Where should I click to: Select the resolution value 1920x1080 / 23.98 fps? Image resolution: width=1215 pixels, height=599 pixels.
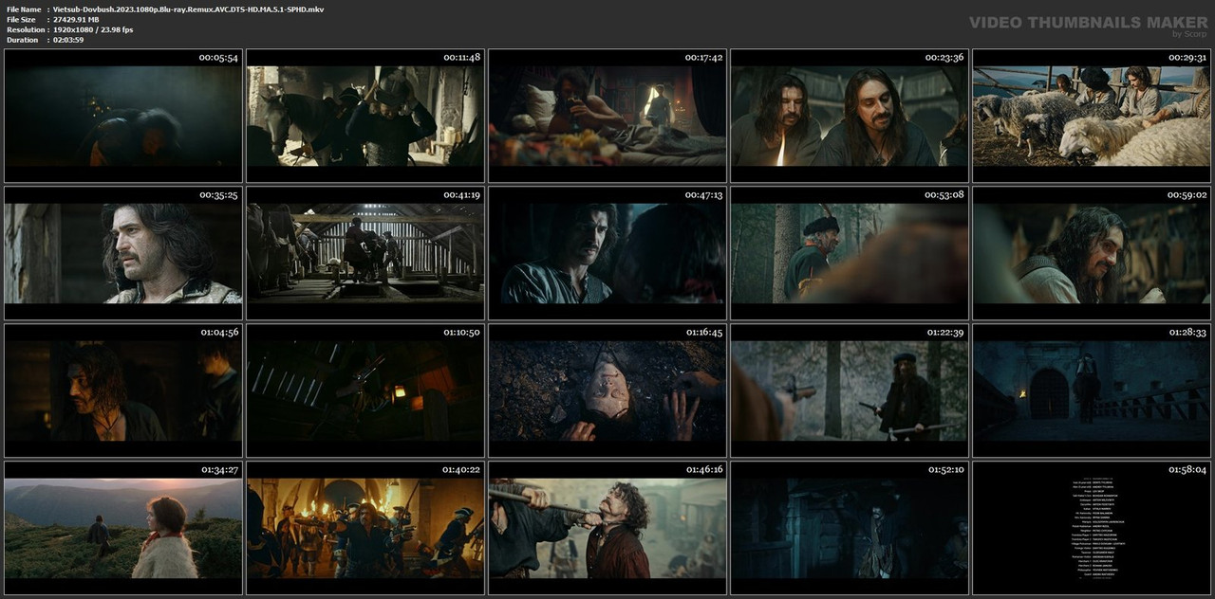tap(93, 29)
